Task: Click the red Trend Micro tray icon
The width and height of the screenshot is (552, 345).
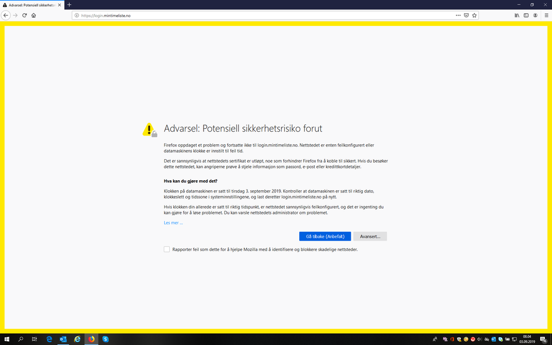Action: coord(473,339)
